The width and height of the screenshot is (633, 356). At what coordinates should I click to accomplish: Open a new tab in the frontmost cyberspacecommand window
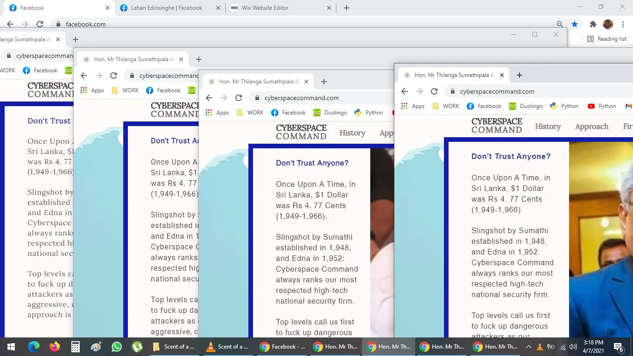pyautogui.click(x=519, y=75)
